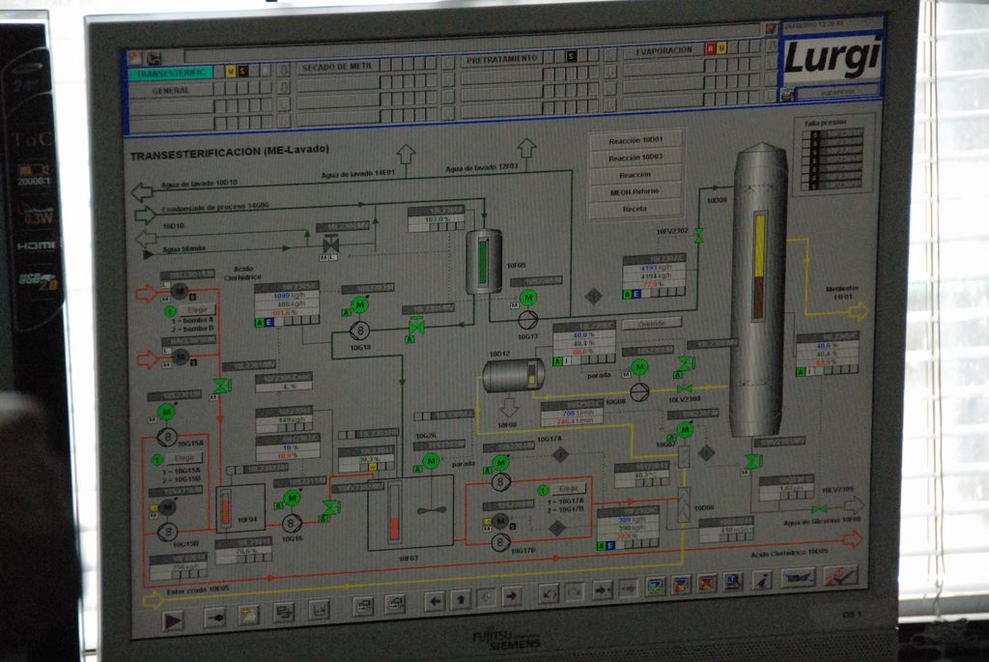Select the PRETRATAMIENTO area tab
Viewport: 989px width, 662px height.
(x=502, y=59)
